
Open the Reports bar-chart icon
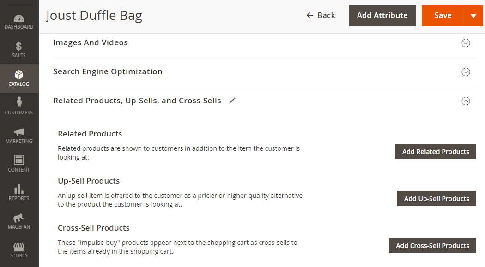pos(19,189)
